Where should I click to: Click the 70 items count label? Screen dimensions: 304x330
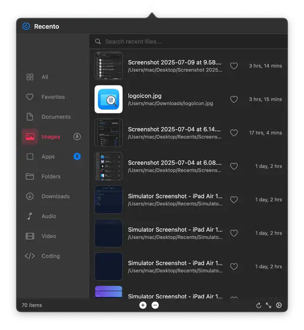[x=32, y=305]
